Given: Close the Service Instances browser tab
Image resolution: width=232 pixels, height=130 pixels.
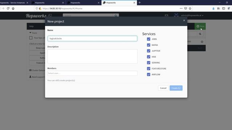Looking at the screenshot, I should tap(27, 3).
